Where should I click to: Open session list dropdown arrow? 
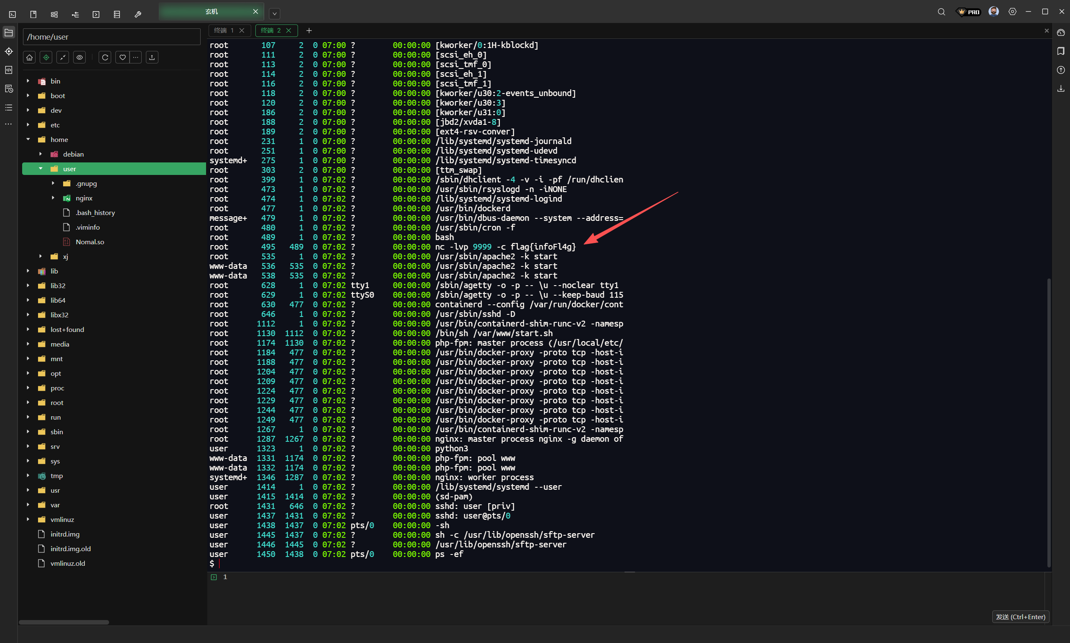275,14
